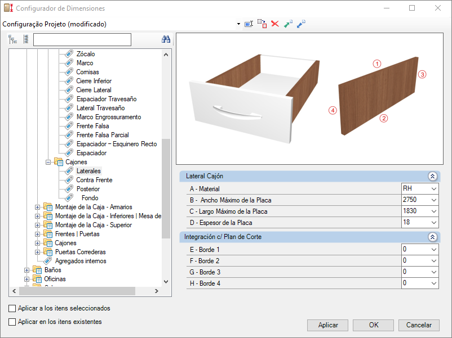Click the collapse tree icon
The width and height of the screenshot is (452, 338).
point(26,39)
